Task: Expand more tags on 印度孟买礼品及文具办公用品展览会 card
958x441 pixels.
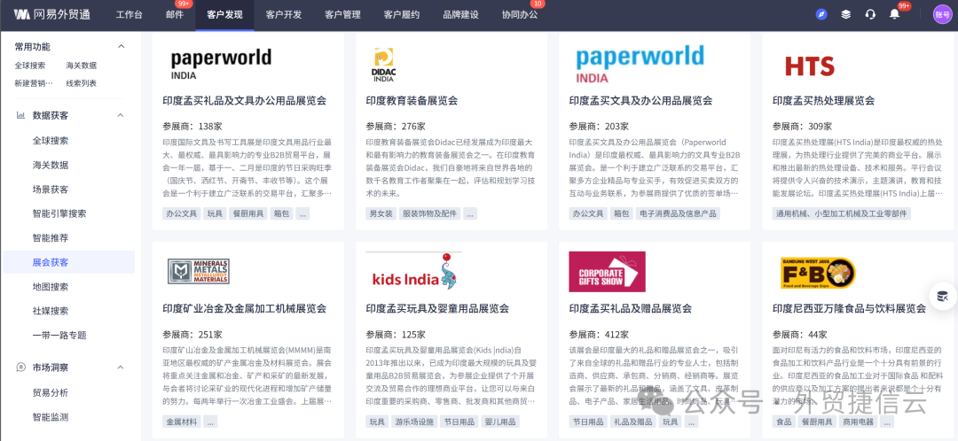Action: (x=303, y=213)
